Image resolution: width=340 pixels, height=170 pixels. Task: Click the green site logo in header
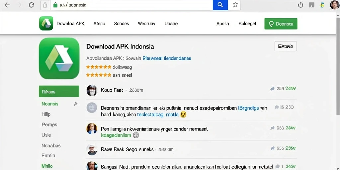click(x=46, y=23)
